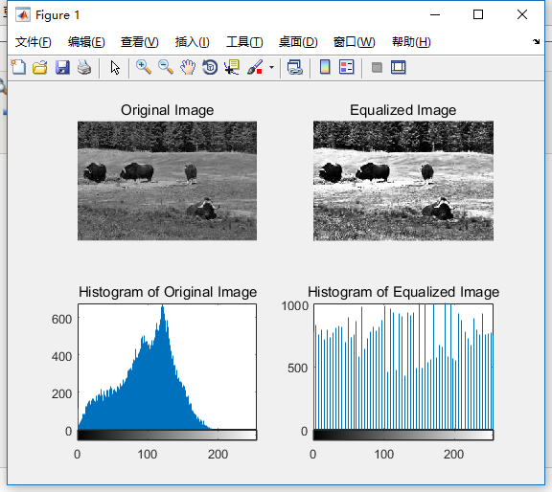Expand the Brush color dropdown arrow
Image resolution: width=552 pixels, height=492 pixels.
pos(271,67)
